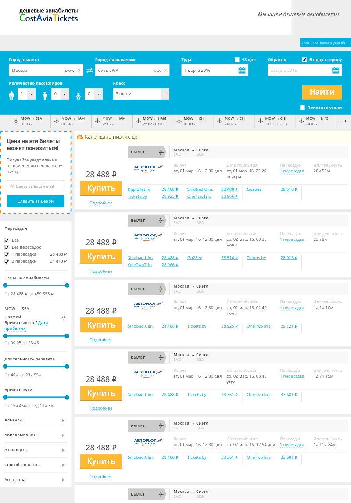The image size is (351, 503).
Task: Click the Длительность перелета slider
Action: [36, 366]
